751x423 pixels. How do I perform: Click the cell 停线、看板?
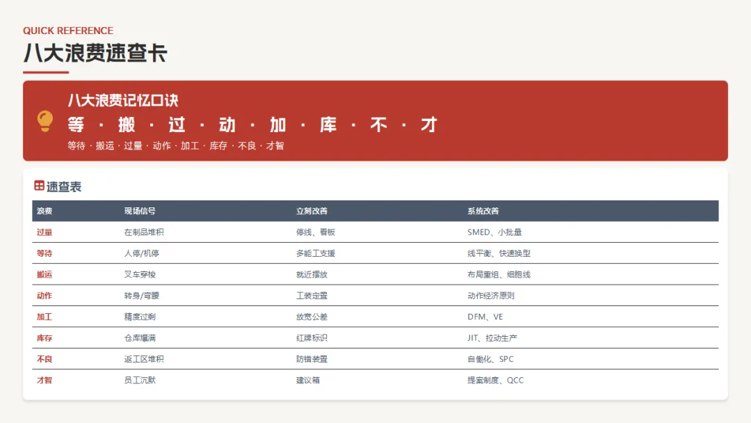(x=316, y=232)
